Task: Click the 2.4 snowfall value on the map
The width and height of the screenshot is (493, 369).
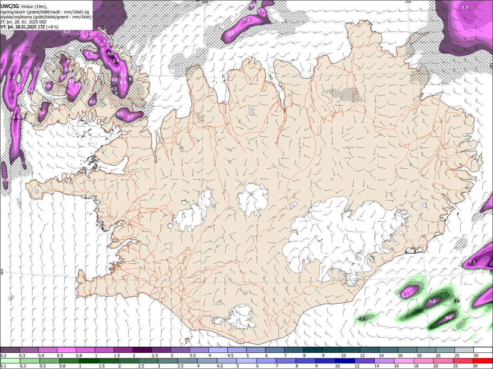Action: pos(116,61)
